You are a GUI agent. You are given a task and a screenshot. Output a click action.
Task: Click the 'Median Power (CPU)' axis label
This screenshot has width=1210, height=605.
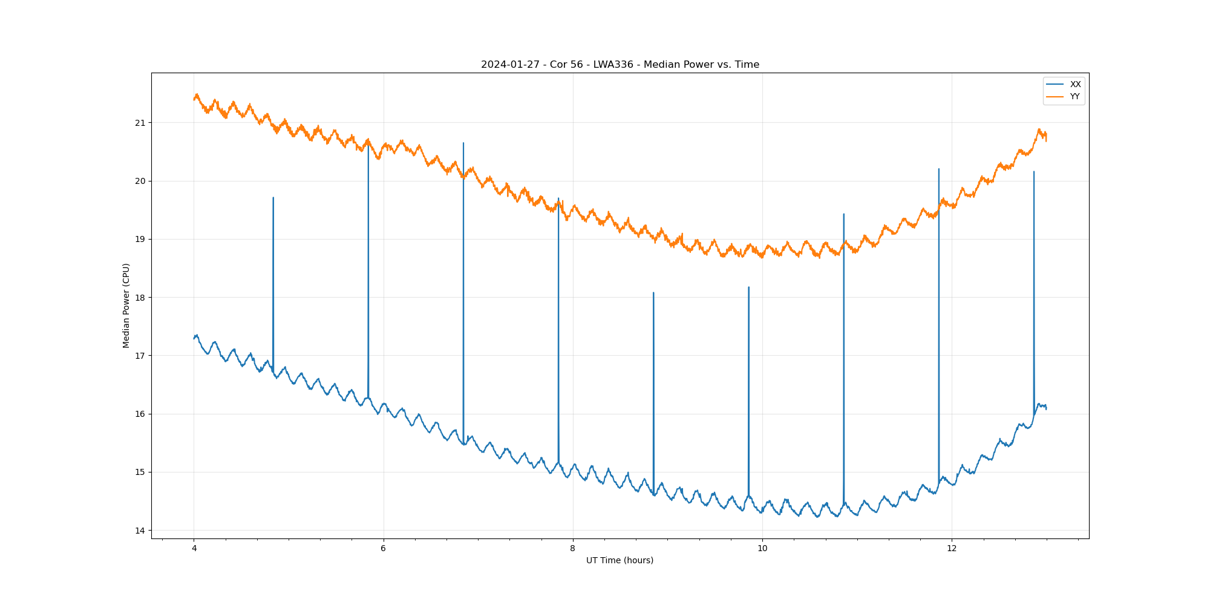(126, 306)
